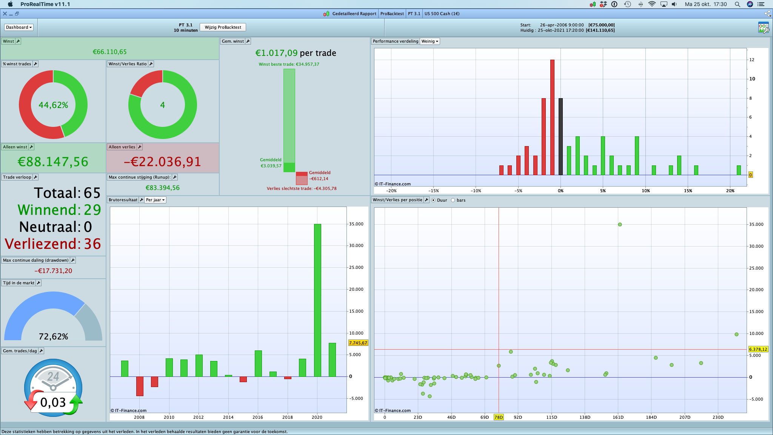Click wrench next to Tijd in de markt
This screenshot has height=435, width=773.
(38, 283)
